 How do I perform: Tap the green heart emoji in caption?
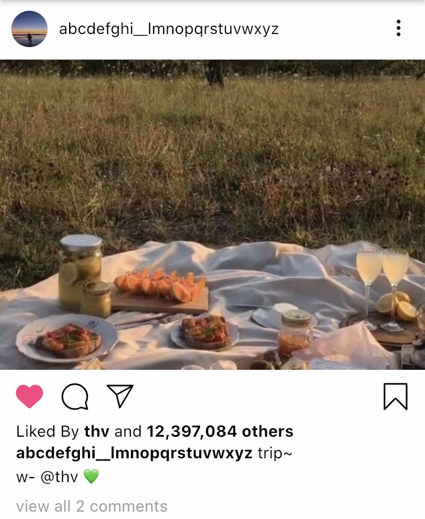[x=91, y=476]
